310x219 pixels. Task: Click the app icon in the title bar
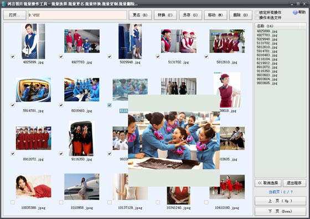pyautogui.click(x=3, y=3)
